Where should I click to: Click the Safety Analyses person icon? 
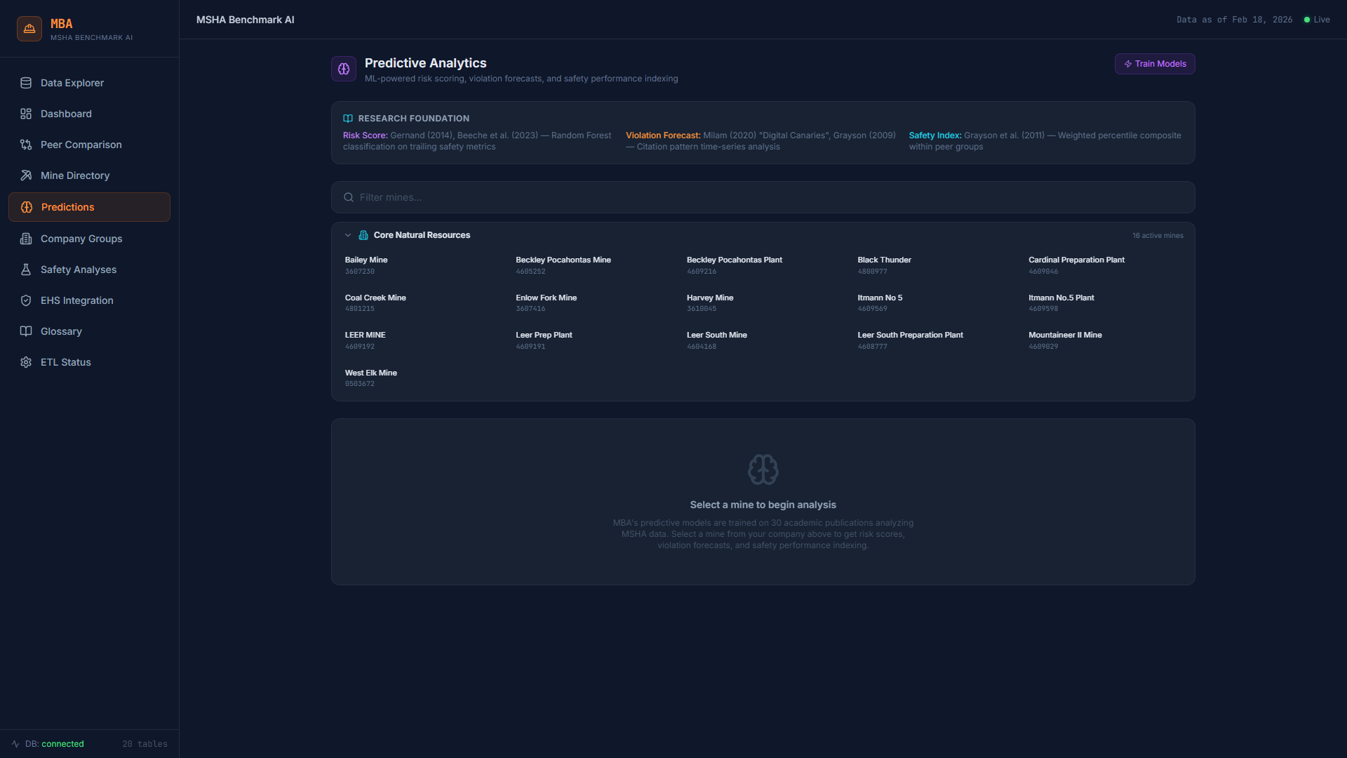pyautogui.click(x=26, y=270)
